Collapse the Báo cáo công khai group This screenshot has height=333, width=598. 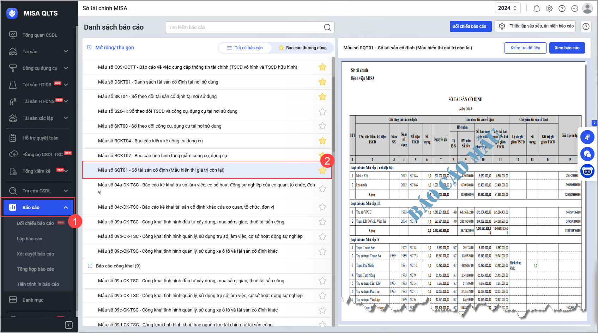click(x=90, y=266)
